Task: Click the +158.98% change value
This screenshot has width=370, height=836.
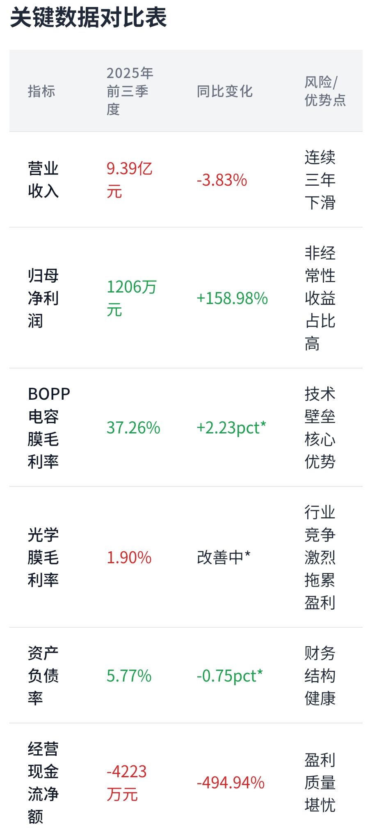Action: pos(232,298)
